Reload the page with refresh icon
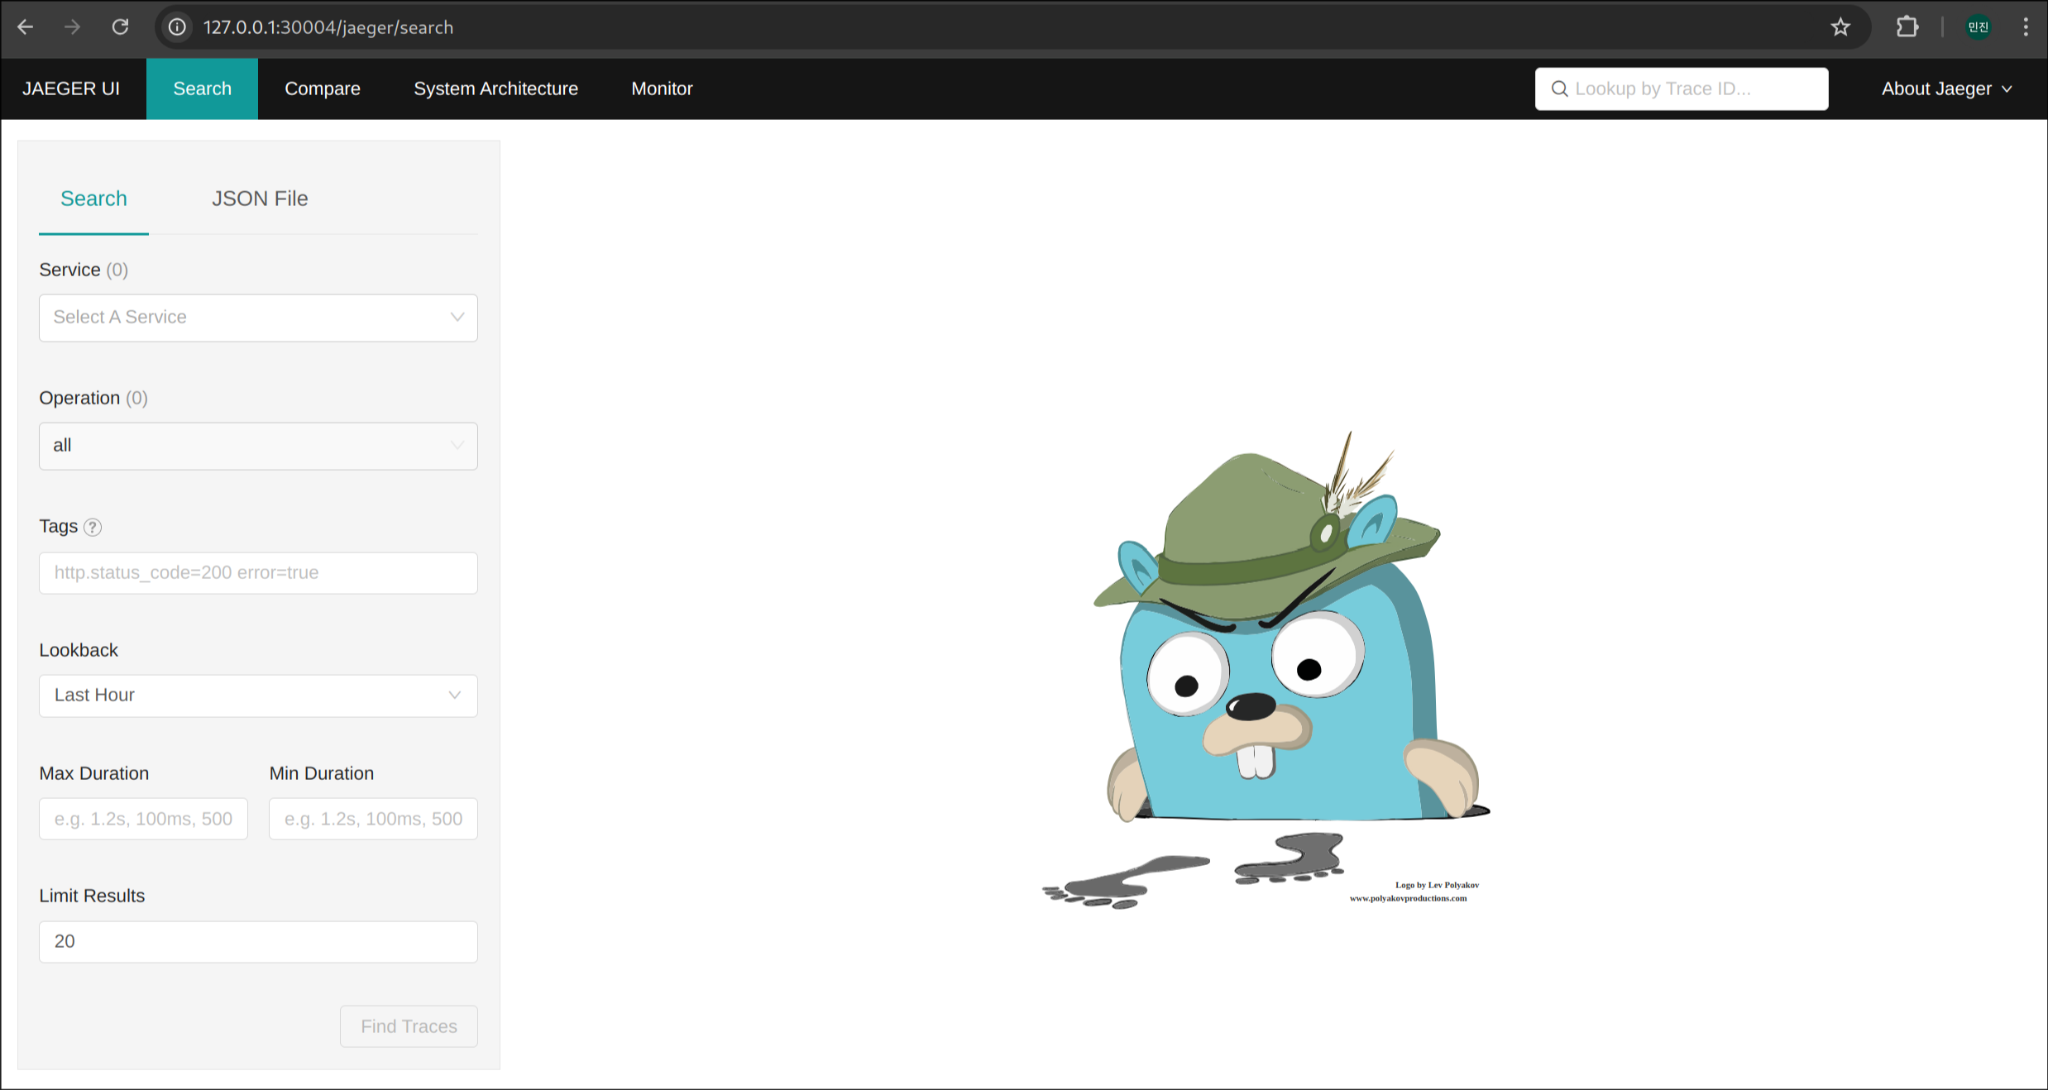This screenshot has height=1090, width=2048. pyautogui.click(x=121, y=27)
